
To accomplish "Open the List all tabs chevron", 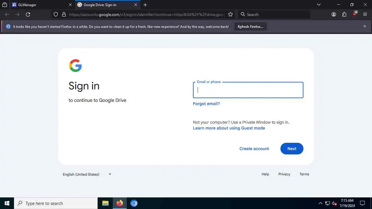I will point(319,5).
